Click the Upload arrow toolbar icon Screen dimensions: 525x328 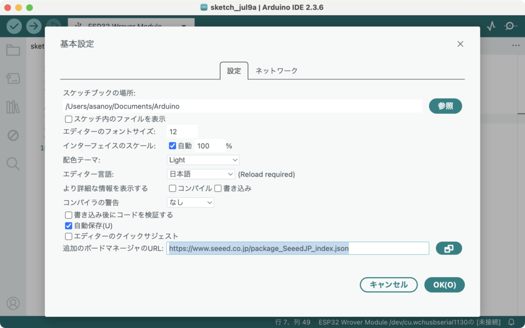point(34,26)
